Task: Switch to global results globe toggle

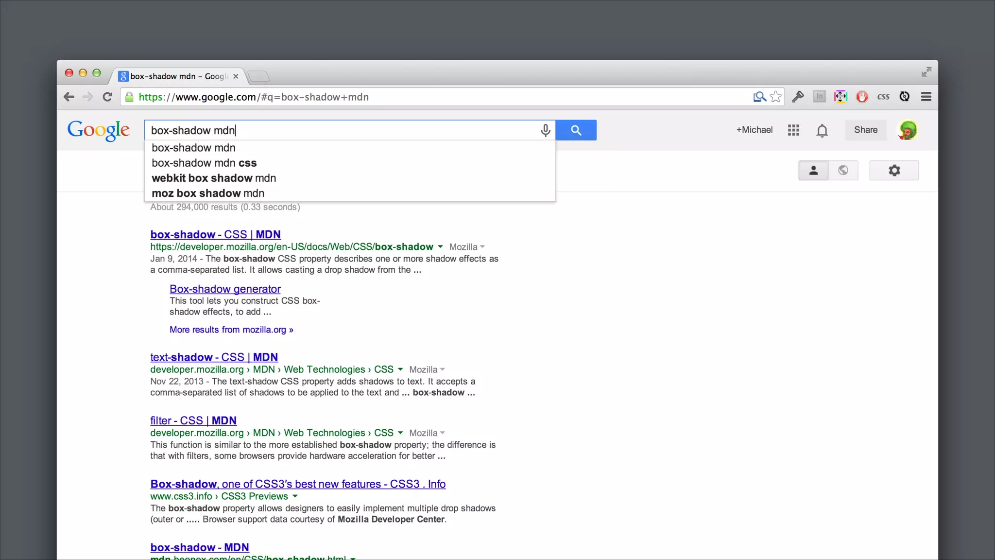Action: (x=843, y=171)
